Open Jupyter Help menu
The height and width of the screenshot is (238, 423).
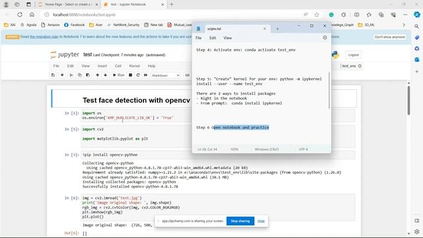coord(151,66)
